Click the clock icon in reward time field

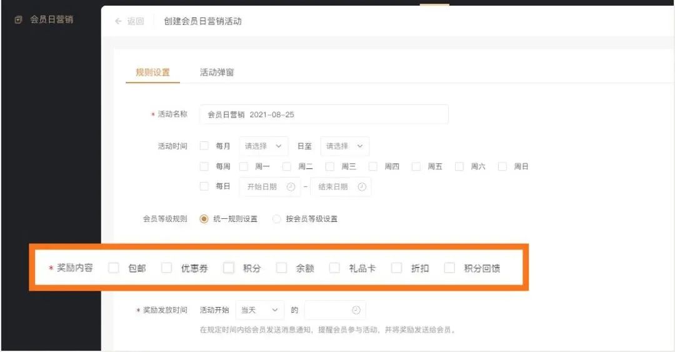356,309
